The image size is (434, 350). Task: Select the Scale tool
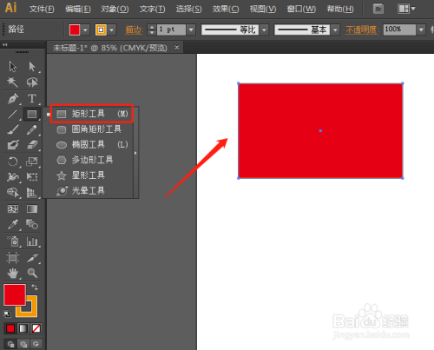tap(32, 162)
